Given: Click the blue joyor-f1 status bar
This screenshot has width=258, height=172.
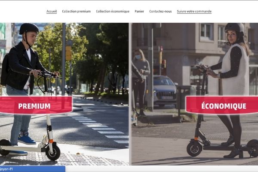Looking at the screenshot, I should click(x=33, y=169).
